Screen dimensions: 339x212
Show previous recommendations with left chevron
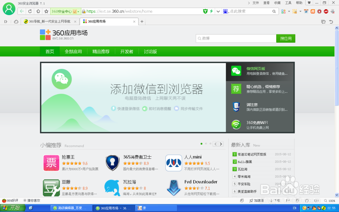(x=216, y=144)
